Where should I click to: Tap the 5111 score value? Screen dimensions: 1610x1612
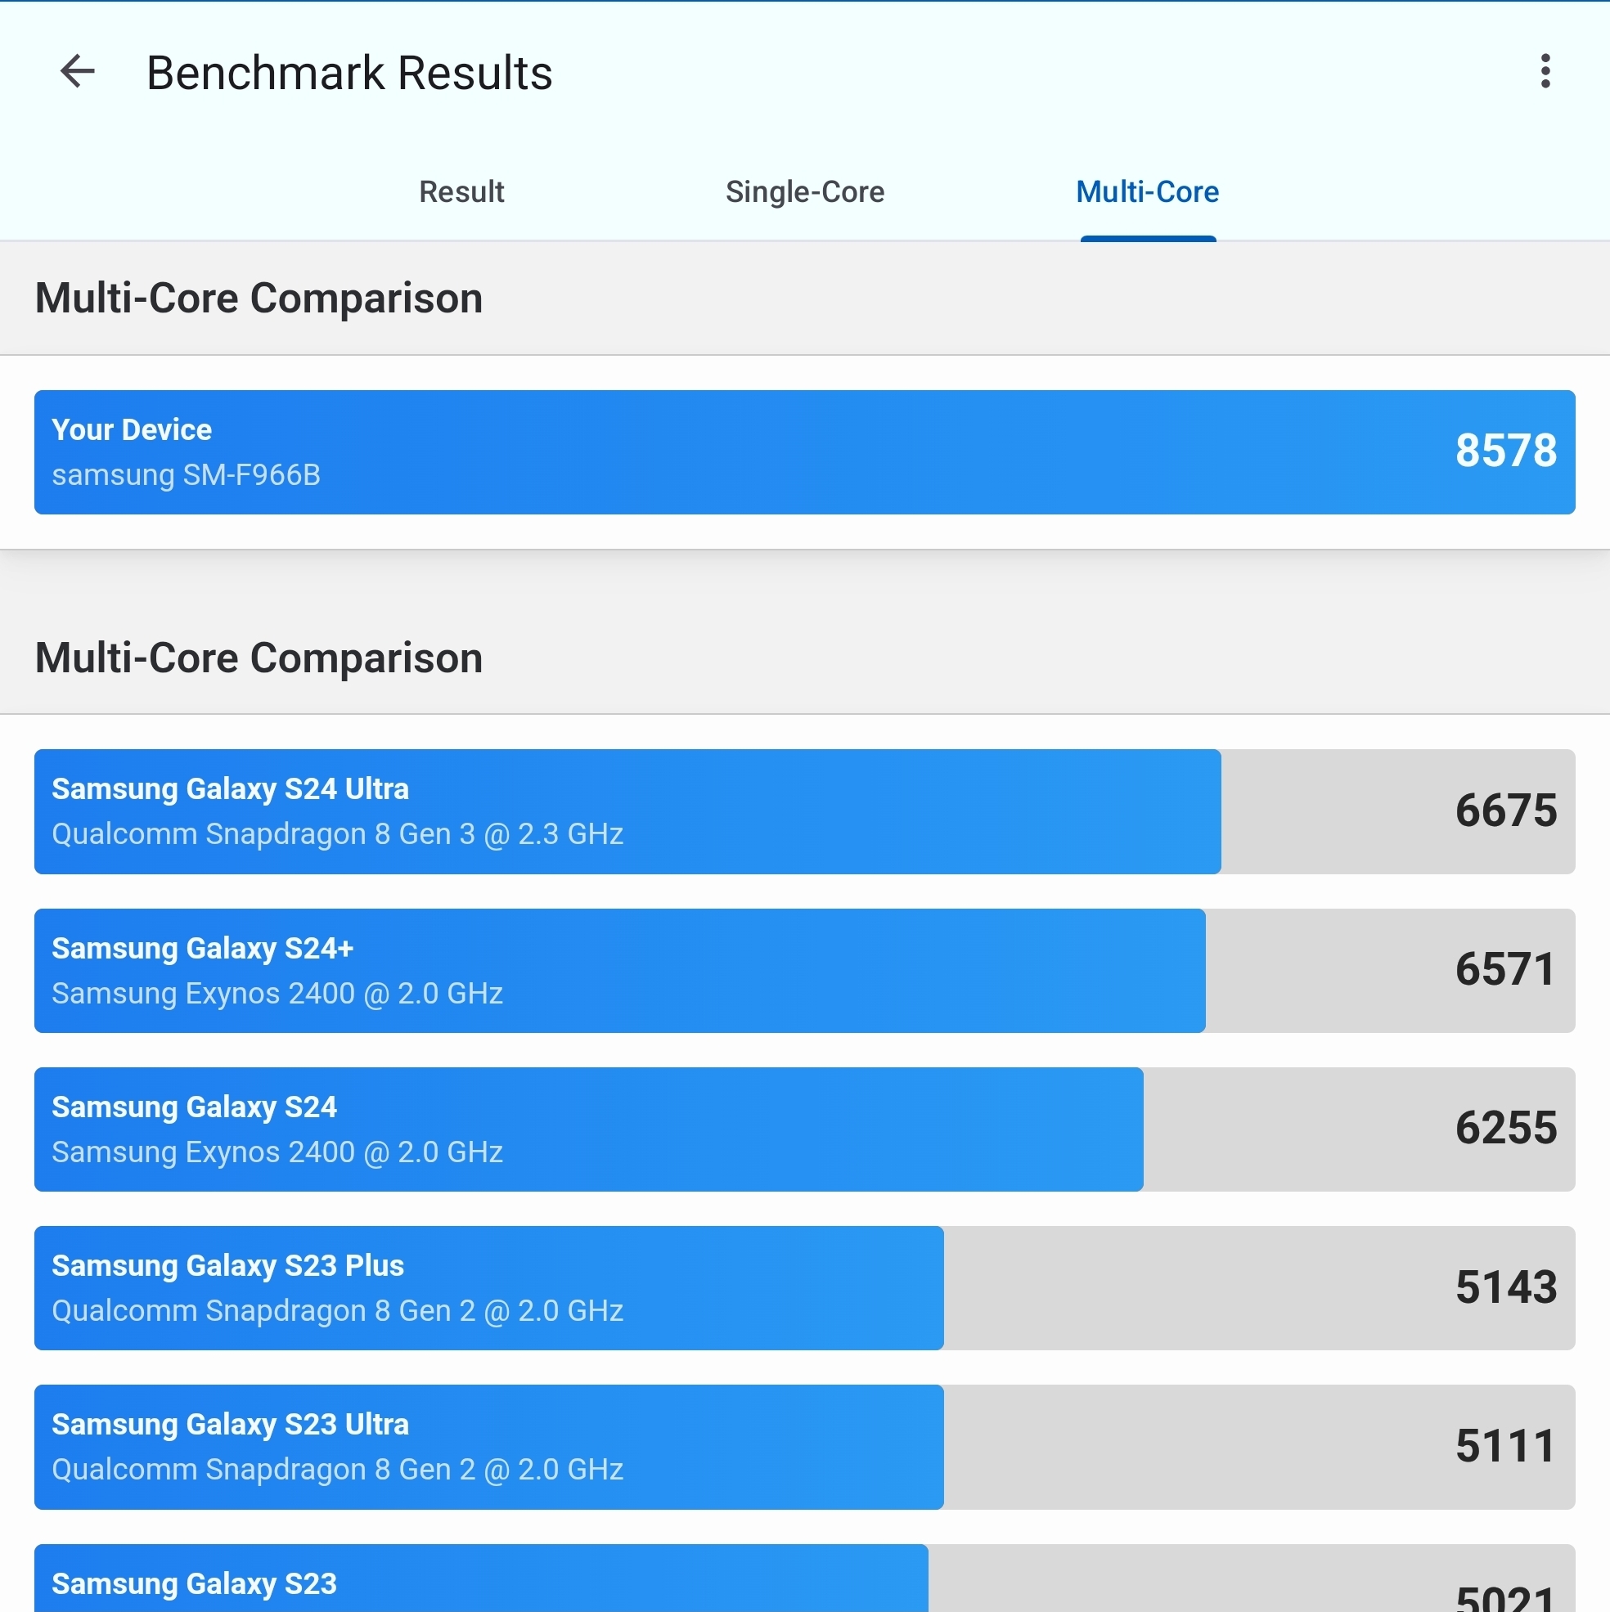(x=1505, y=1446)
